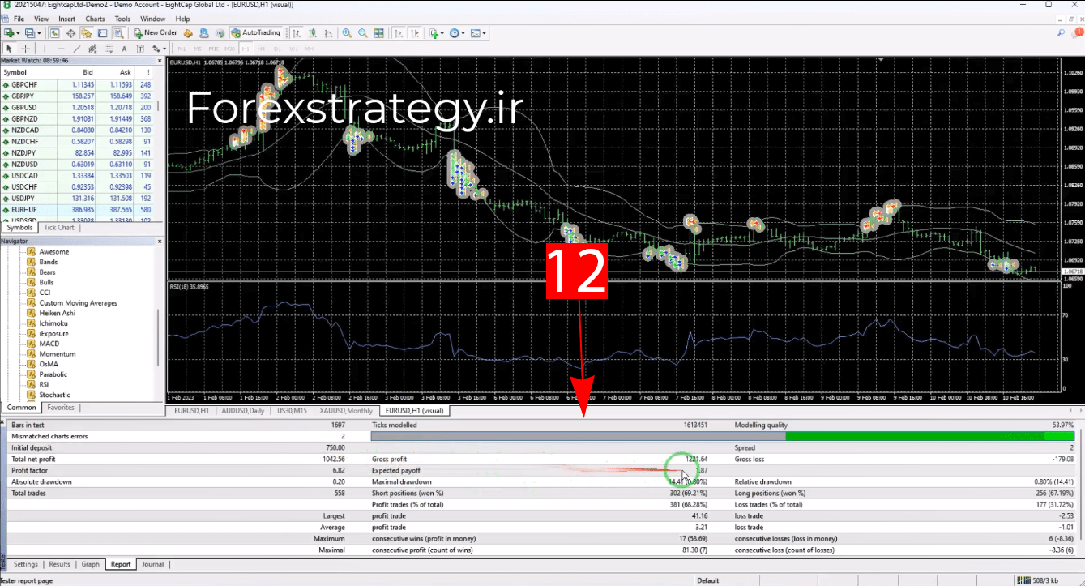1085x586 pixels.
Task: Select the Fibonacci Retracement tool
Action: [x=109, y=49]
